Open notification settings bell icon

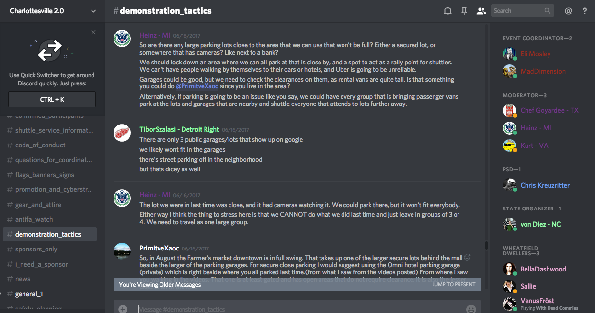click(x=447, y=11)
